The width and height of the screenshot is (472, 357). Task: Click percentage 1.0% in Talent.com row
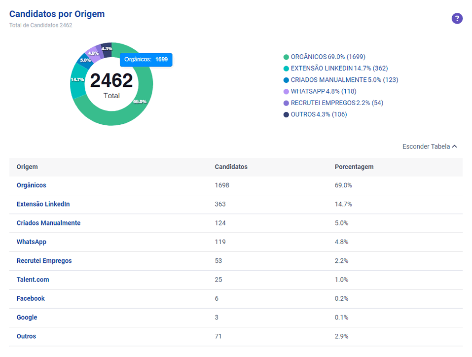point(341,280)
